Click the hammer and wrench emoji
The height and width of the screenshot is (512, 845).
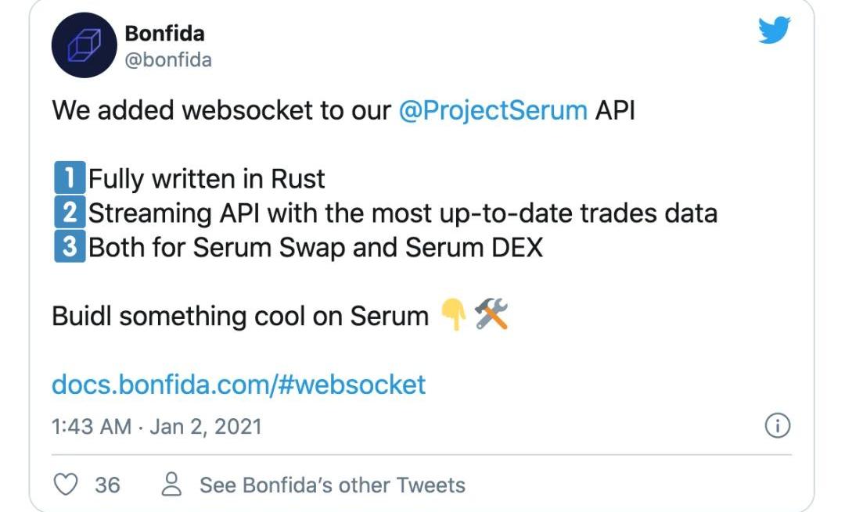(491, 316)
